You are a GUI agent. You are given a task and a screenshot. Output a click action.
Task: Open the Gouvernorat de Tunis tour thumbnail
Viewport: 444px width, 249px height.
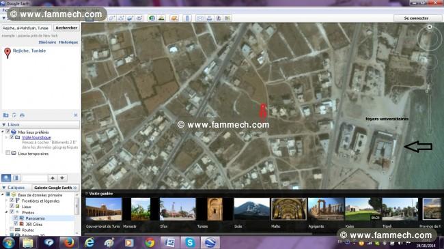(x=104, y=209)
